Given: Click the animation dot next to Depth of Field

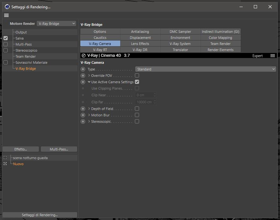Looking at the screenshot, I should [x=83, y=109].
